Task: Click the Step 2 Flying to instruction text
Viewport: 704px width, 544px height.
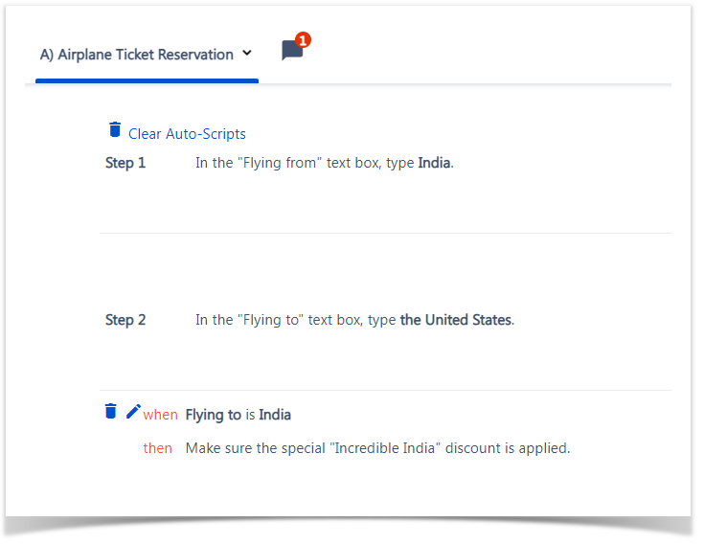Action: [354, 320]
